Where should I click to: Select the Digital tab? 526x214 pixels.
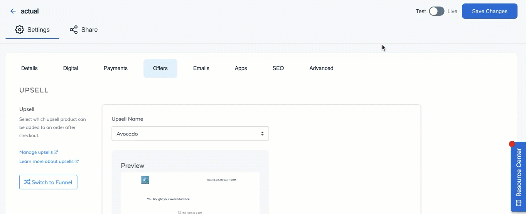71,68
